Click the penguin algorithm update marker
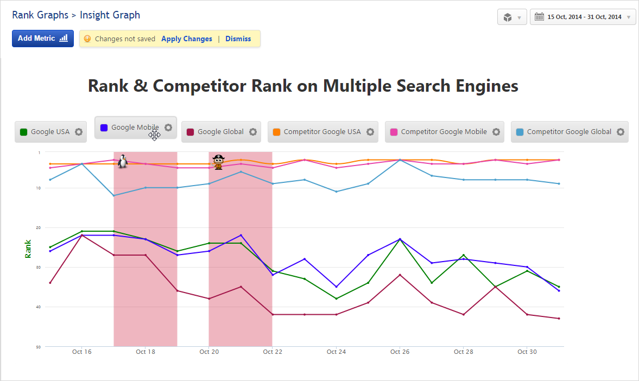 (x=123, y=161)
